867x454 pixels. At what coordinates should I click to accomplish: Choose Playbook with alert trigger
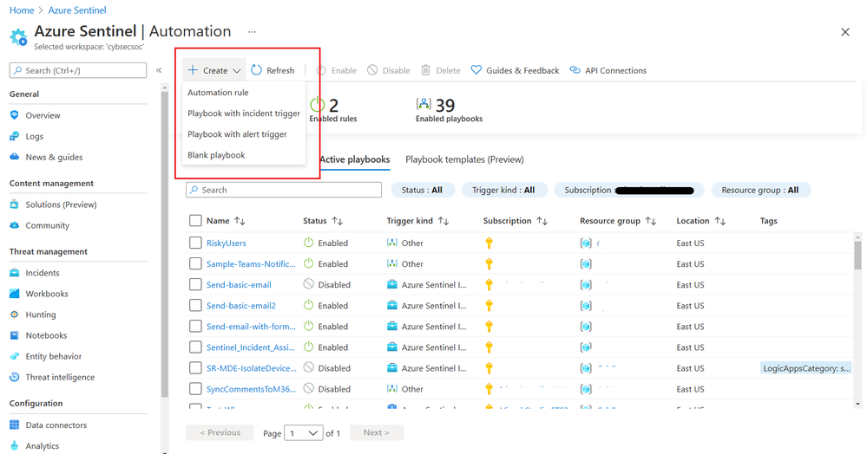[237, 134]
